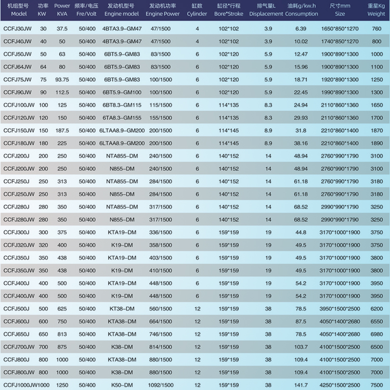
Task: Click size value 4250*1500*2500
Action: (x=340, y=385)
